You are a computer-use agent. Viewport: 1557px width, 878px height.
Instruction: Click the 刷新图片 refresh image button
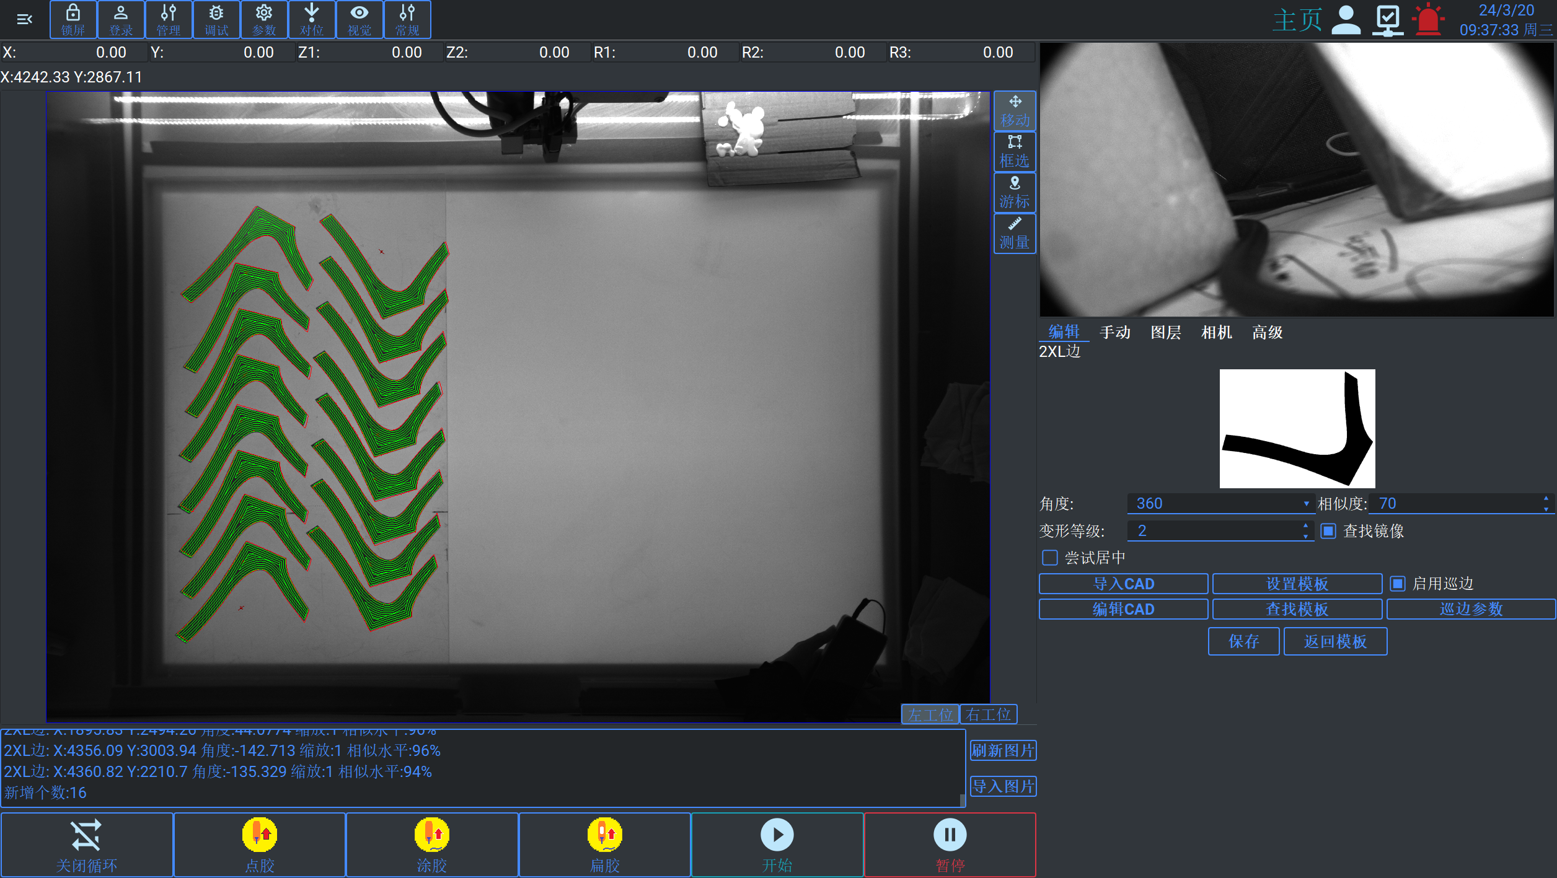(1003, 751)
